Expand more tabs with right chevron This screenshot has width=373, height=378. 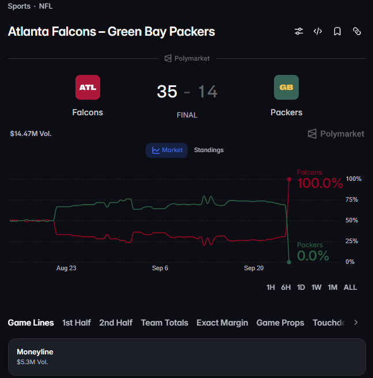(356, 323)
